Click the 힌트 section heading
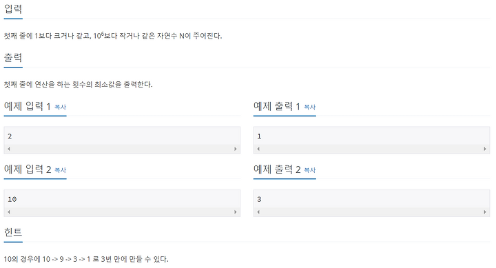496x268 pixels. 13,232
